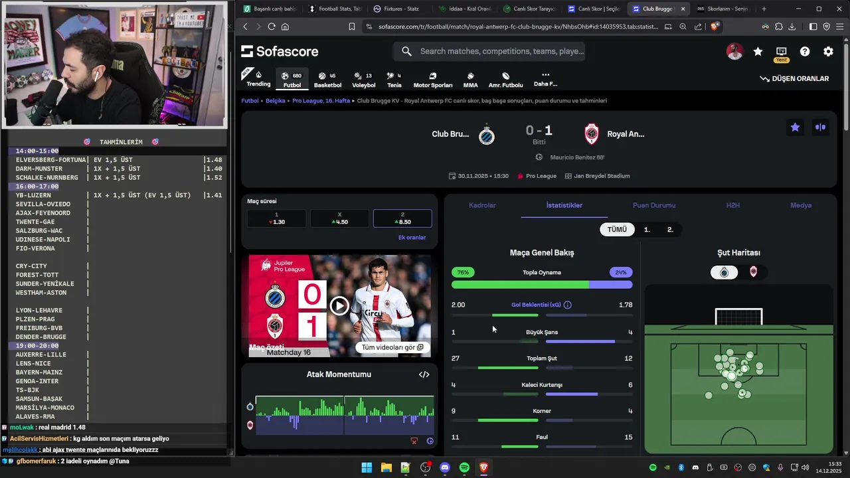The image size is (850, 478).
Task: Open embed code icon beside Atak Momentumu
Action: [424, 374]
